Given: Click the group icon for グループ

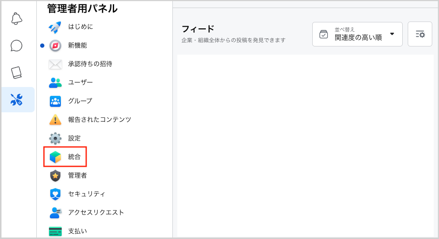Looking at the screenshot, I should (x=55, y=101).
